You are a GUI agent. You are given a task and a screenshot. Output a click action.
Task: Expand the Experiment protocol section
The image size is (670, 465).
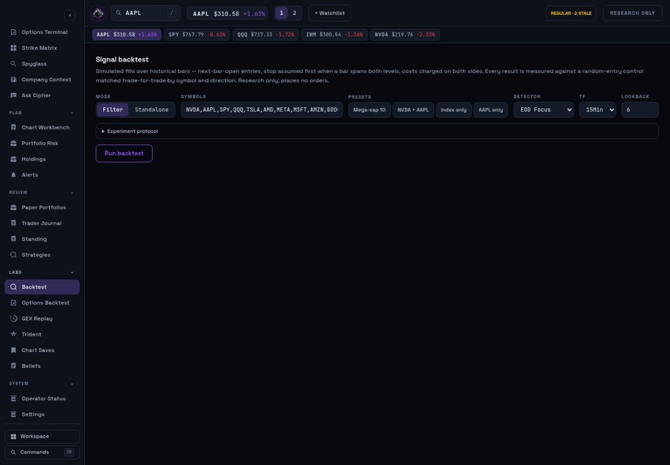pyautogui.click(x=377, y=131)
